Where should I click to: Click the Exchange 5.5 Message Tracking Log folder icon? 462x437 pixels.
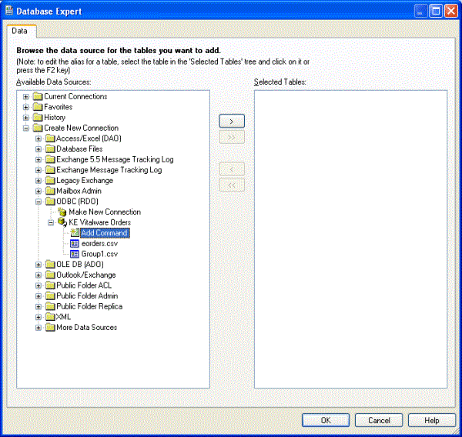(50, 159)
